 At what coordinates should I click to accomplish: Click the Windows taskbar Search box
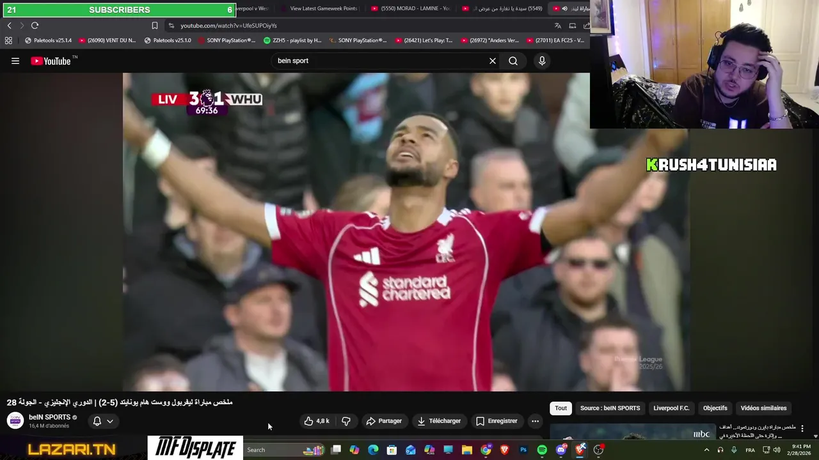(x=285, y=450)
